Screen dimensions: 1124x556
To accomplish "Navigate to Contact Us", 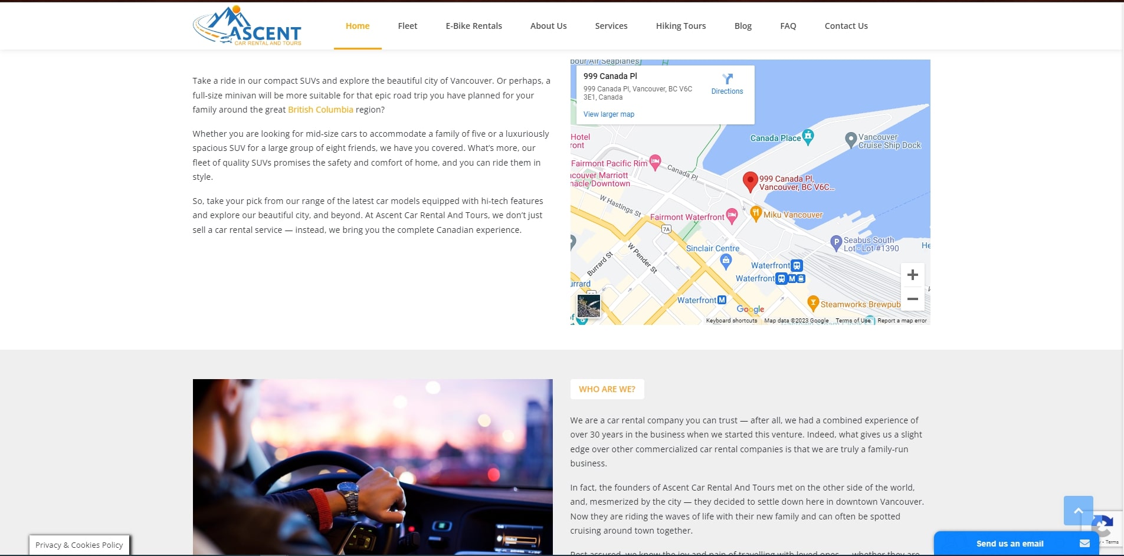I will coord(846,26).
